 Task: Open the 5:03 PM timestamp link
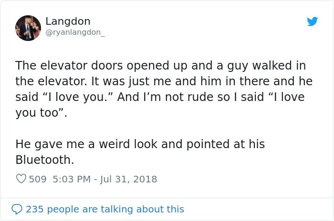pyautogui.click(x=72, y=179)
